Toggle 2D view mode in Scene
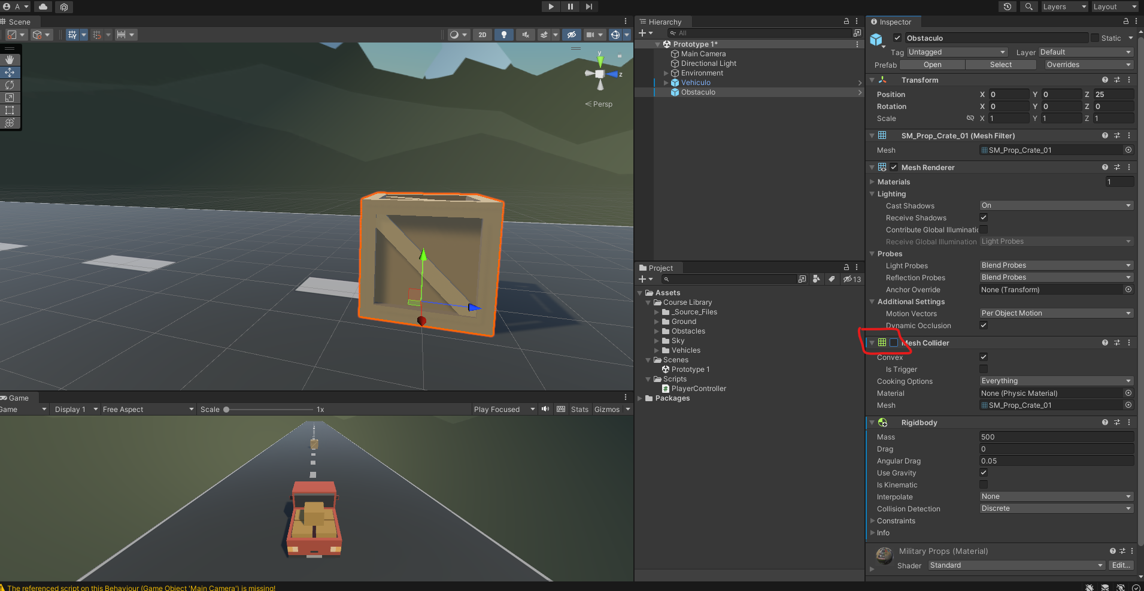Viewport: 1144px width, 591px height. [482, 35]
